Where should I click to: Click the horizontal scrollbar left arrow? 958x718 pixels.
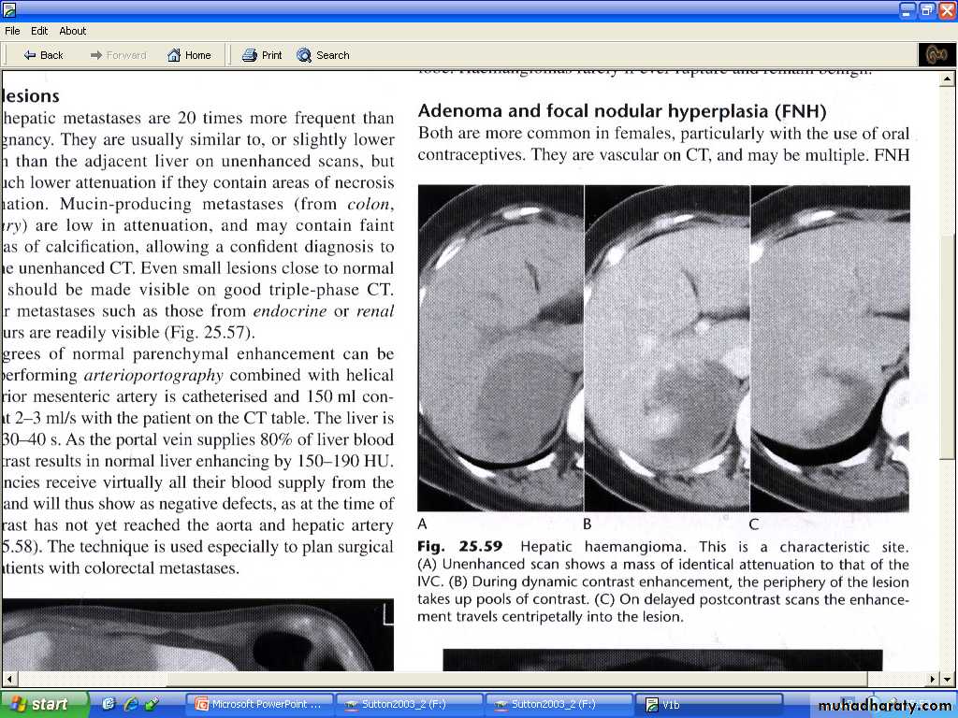(9, 679)
